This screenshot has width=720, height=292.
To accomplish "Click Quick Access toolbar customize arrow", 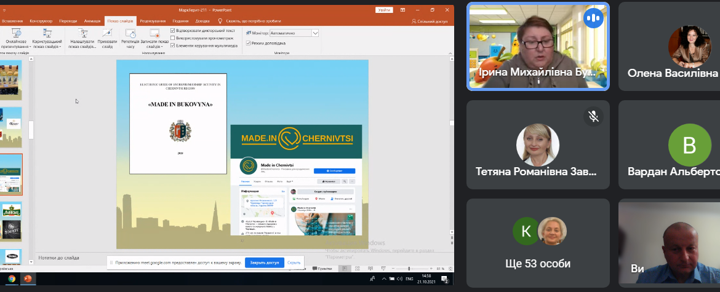I will 4,10.
